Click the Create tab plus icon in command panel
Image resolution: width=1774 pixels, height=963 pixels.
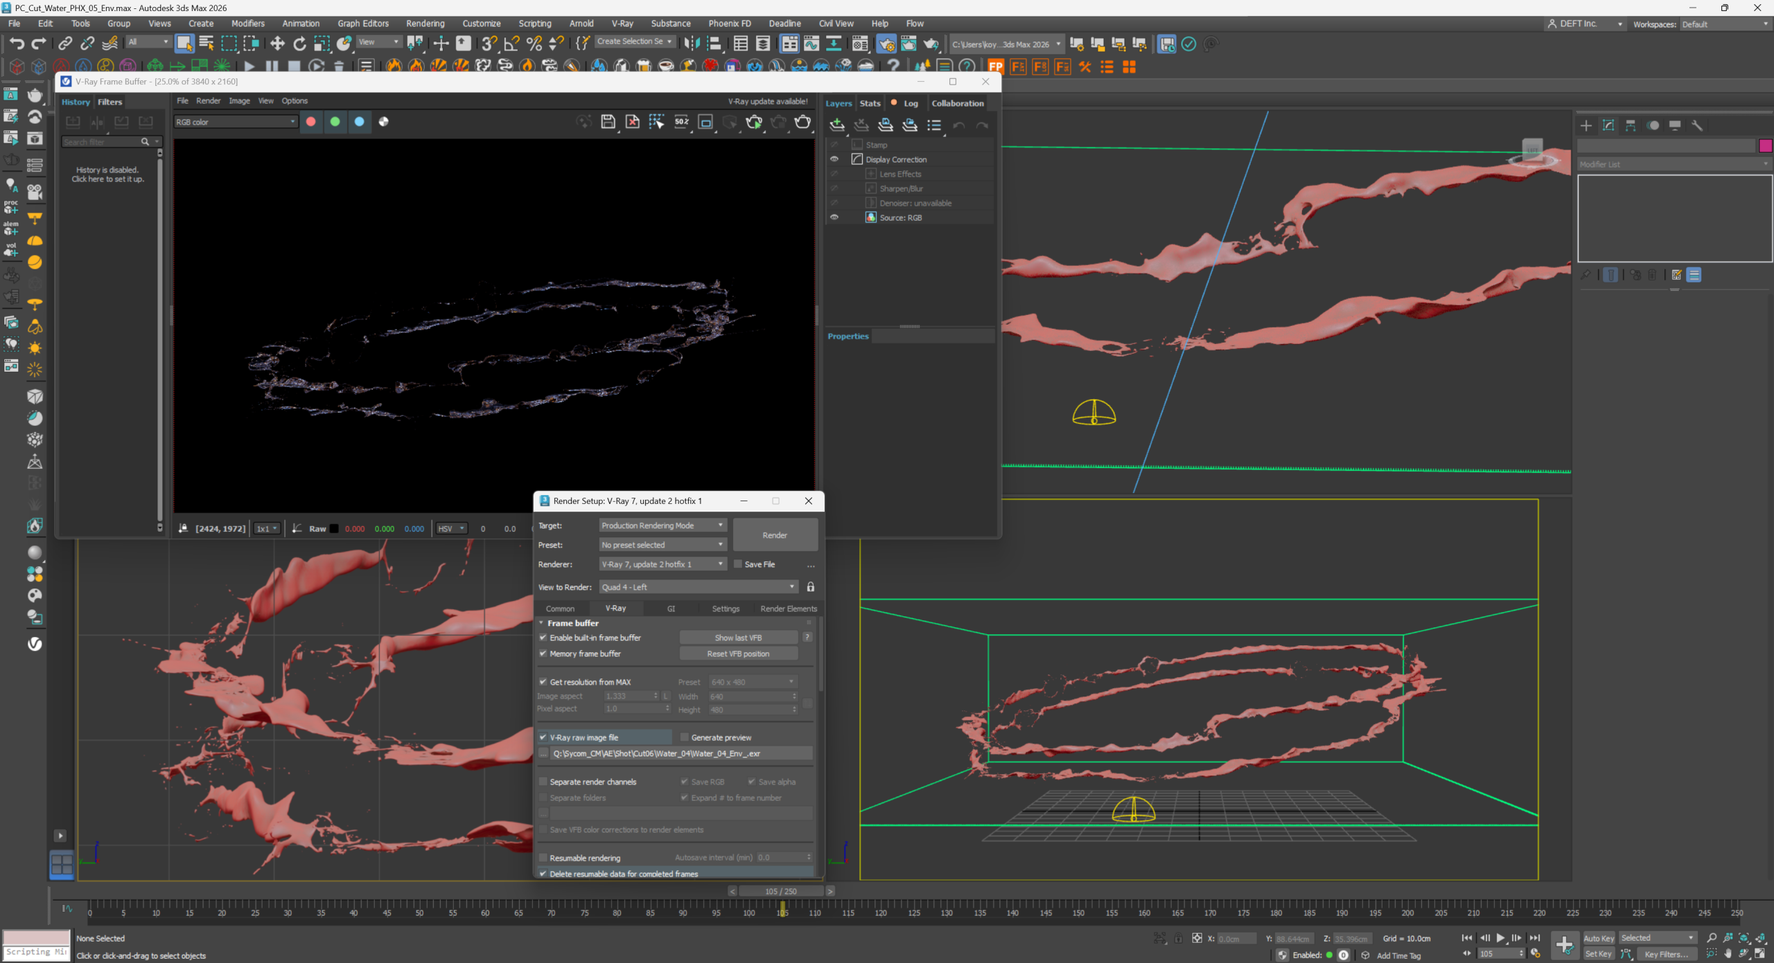pyautogui.click(x=1586, y=125)
